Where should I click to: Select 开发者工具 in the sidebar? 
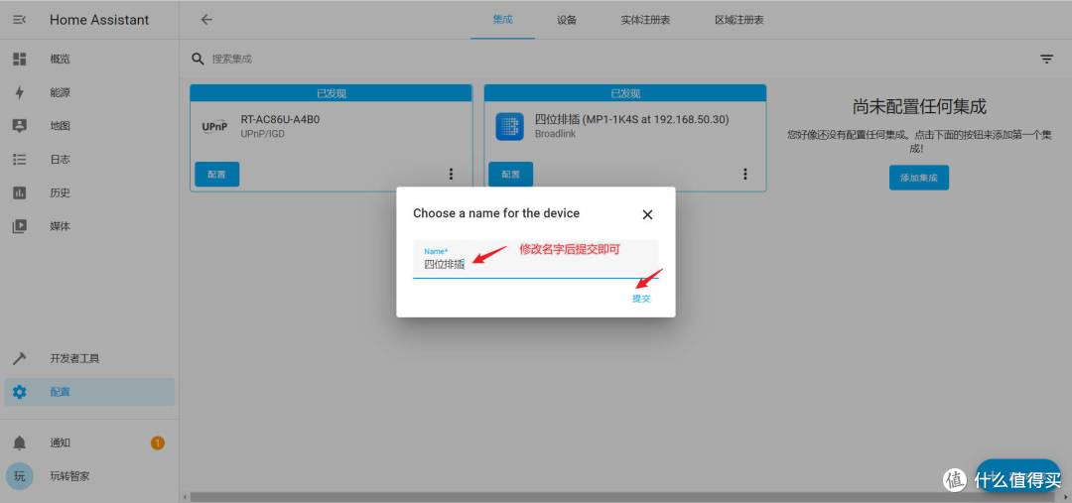coord(74,359)
